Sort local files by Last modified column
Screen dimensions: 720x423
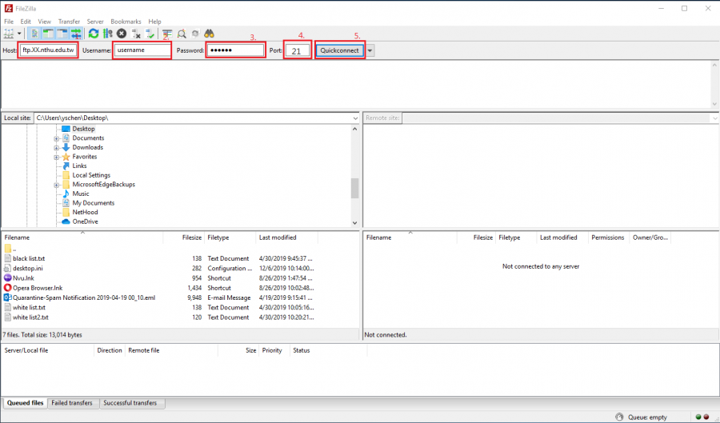pyautogui.click(x=278, y=237)
